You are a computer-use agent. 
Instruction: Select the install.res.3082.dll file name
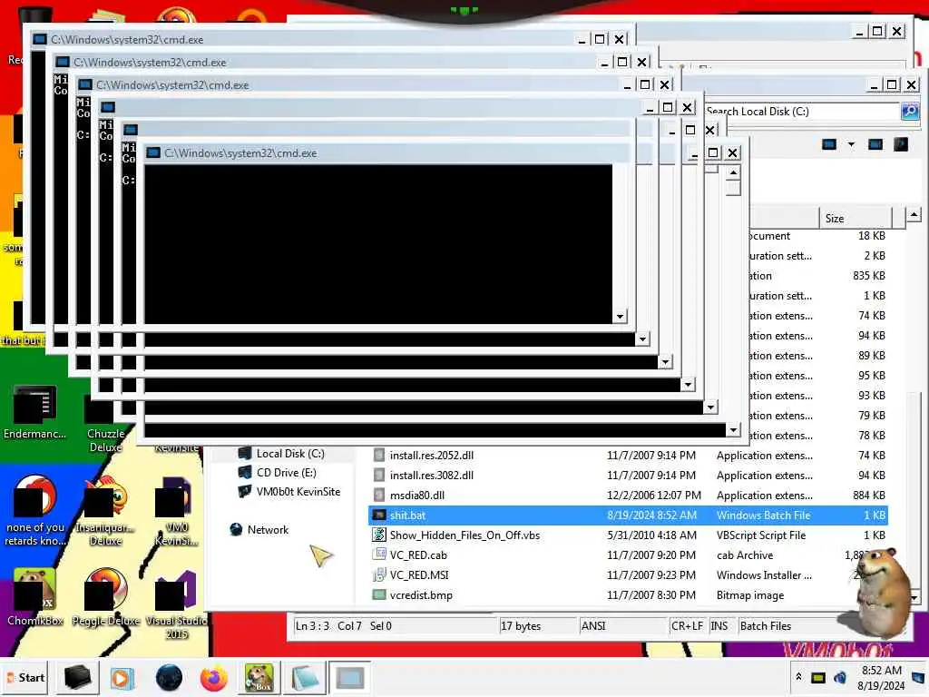coord(431,476)
